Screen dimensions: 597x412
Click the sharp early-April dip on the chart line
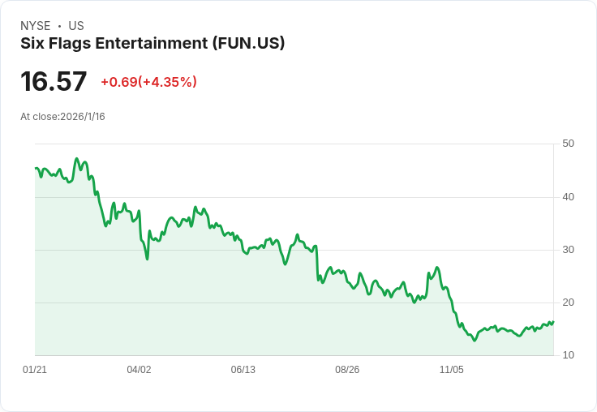tap(147, 259)
